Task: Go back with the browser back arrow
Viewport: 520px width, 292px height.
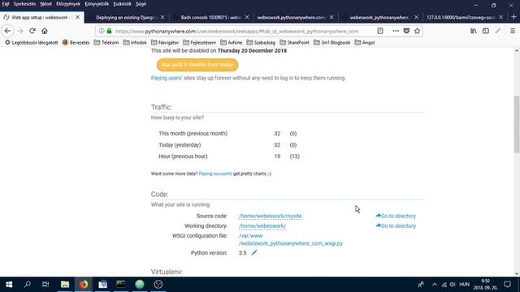Action: (x=7, y=31)
